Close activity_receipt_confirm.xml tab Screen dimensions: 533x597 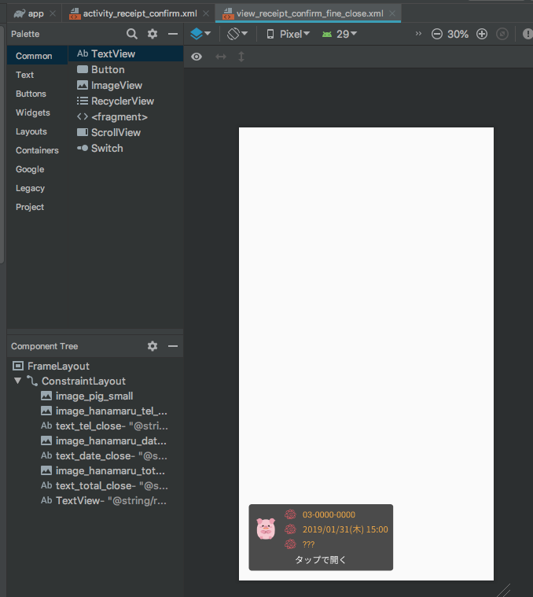(206, 13)
